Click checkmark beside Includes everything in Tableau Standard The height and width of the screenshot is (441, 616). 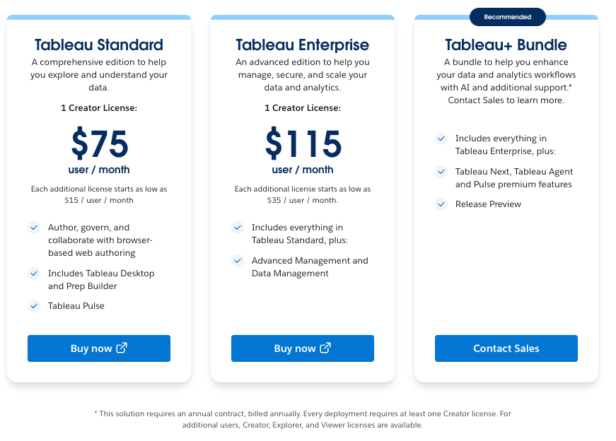[x=238, y=228]
